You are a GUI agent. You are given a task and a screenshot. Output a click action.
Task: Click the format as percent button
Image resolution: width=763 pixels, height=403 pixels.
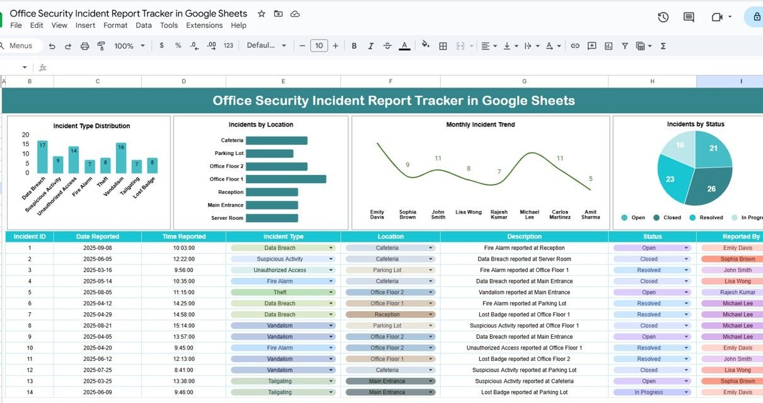point(178,46)
